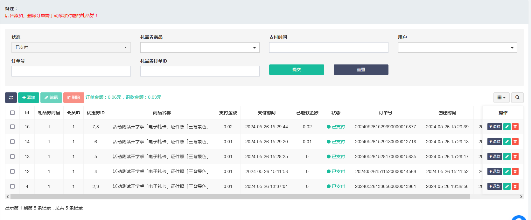Click the refund button for order 15
Image resolution: width=531 pixels, height=220 pixels.
(x=494, y=127)
